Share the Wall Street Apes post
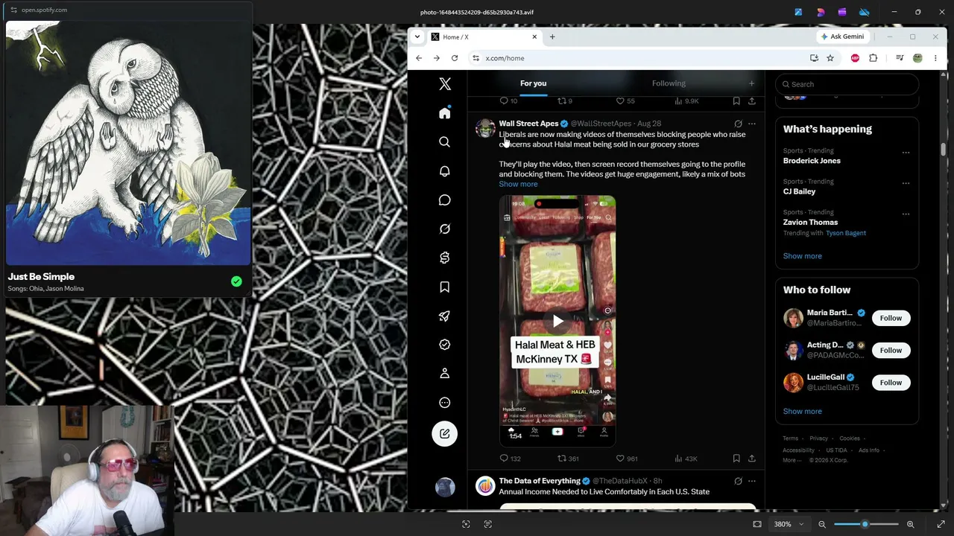 pyautogui.click(x=751, y=459)
